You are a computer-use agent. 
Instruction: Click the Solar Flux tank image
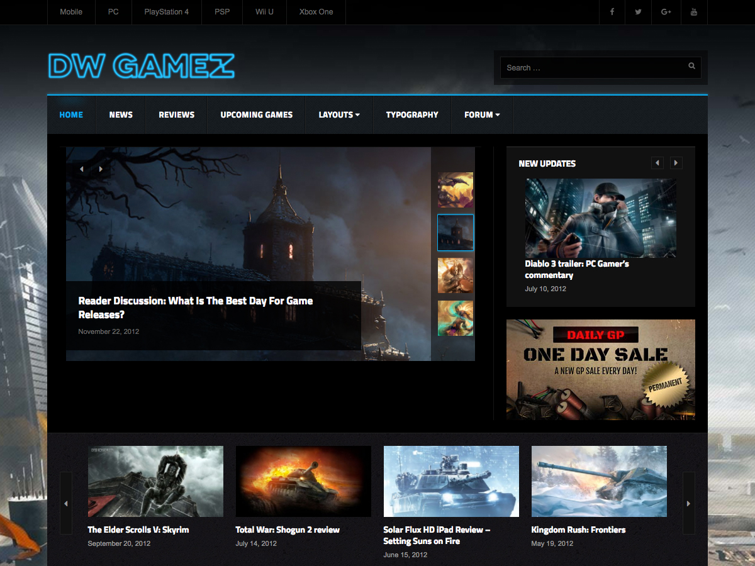451,481
